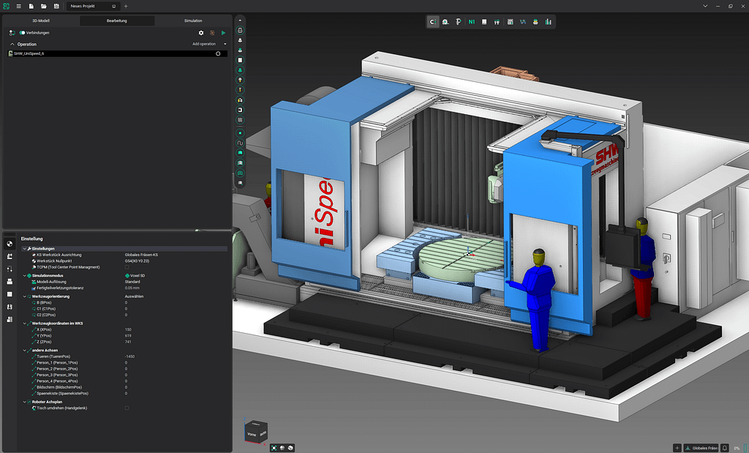
Task: Switch to the 3D-Modell tab
Action: click(x=41, y=20)
